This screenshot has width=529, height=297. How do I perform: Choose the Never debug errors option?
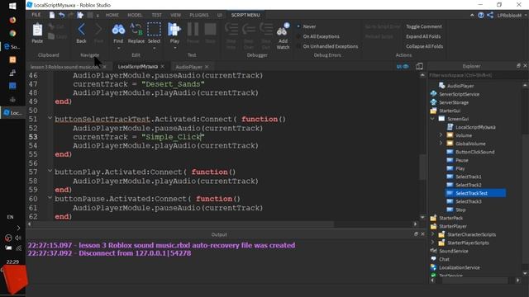(x=309, y=26)
